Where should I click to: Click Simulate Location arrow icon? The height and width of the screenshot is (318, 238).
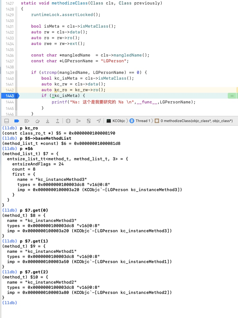[x=99, y=121]
